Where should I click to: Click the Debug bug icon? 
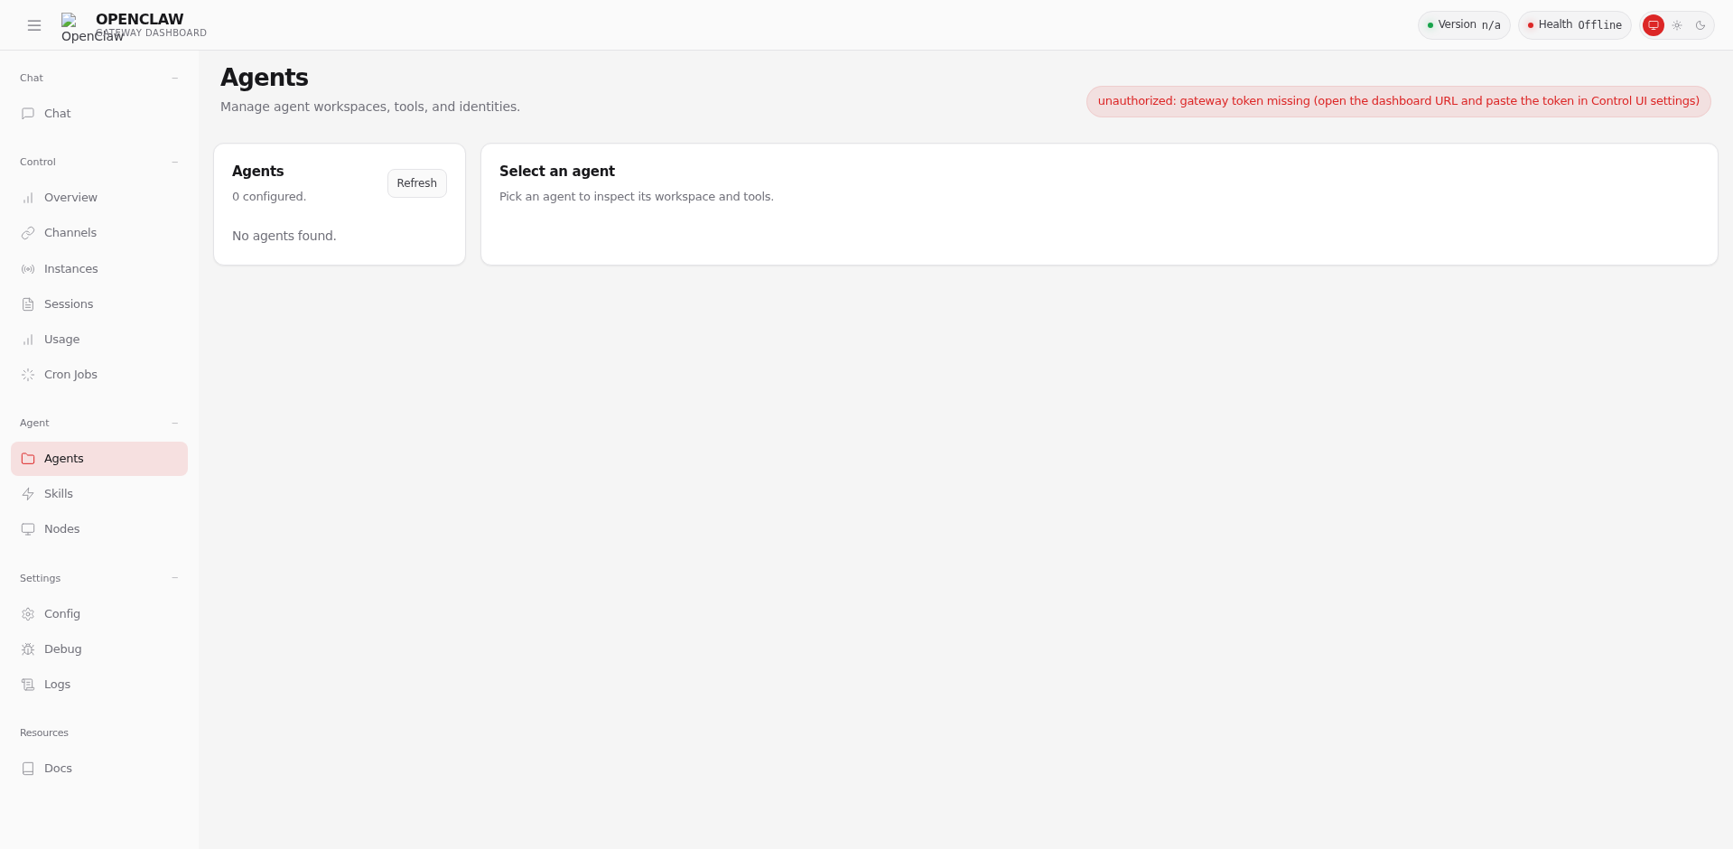(28, 649)
